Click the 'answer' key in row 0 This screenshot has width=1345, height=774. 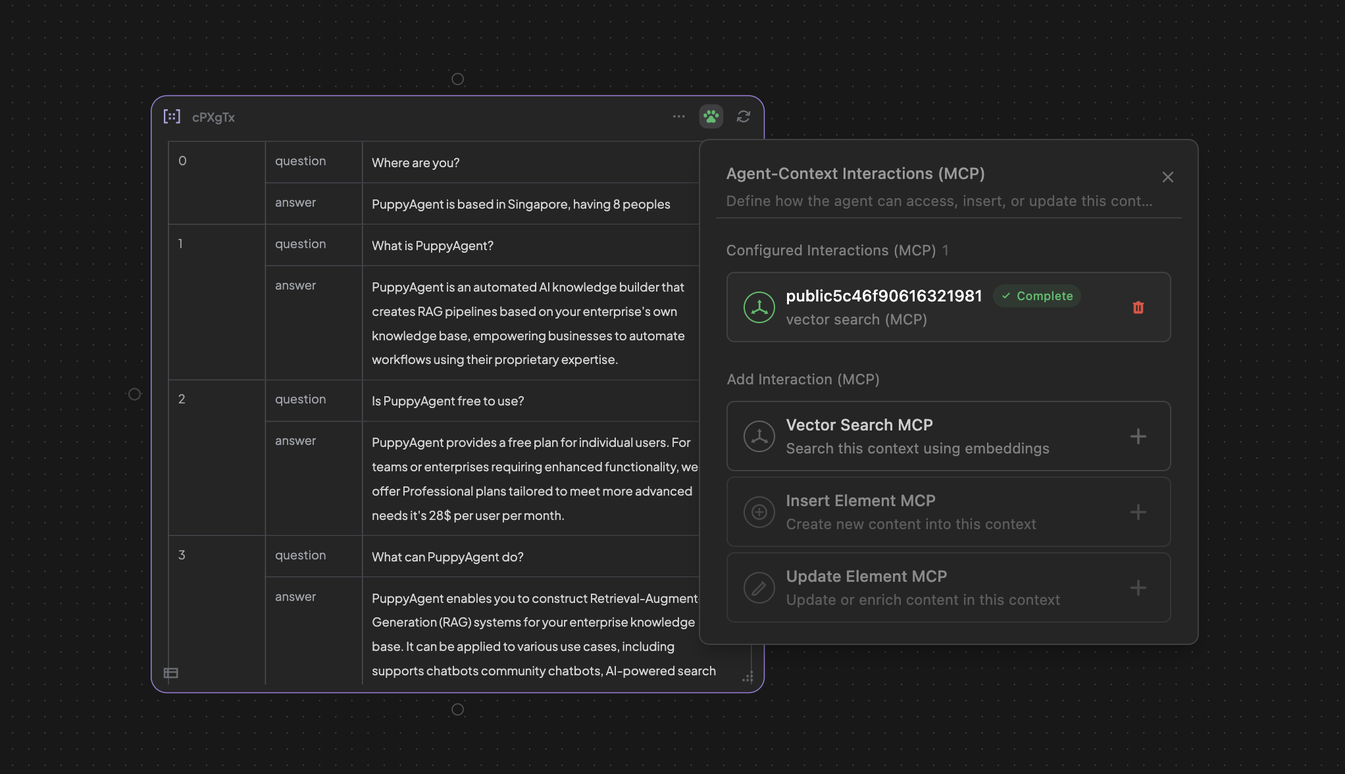click(x=295, y=203)
